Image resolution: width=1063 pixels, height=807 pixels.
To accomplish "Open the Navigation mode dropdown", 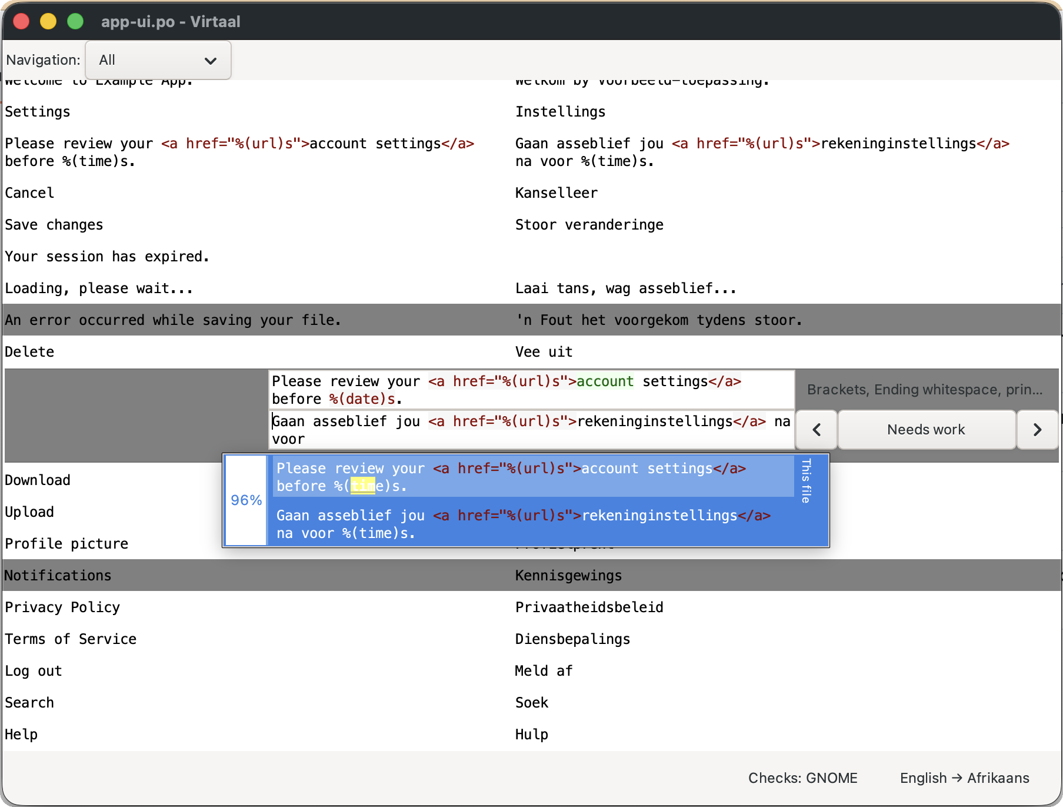I will coord(158,60).
